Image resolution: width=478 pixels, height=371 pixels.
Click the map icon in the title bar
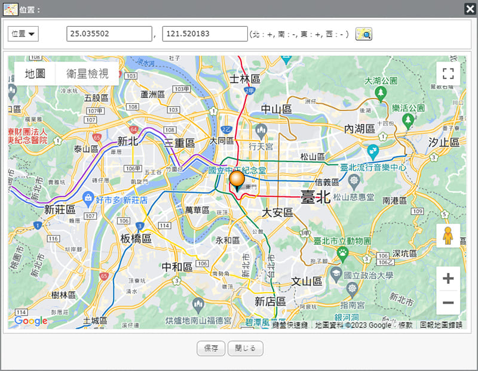tap(10, 9)
